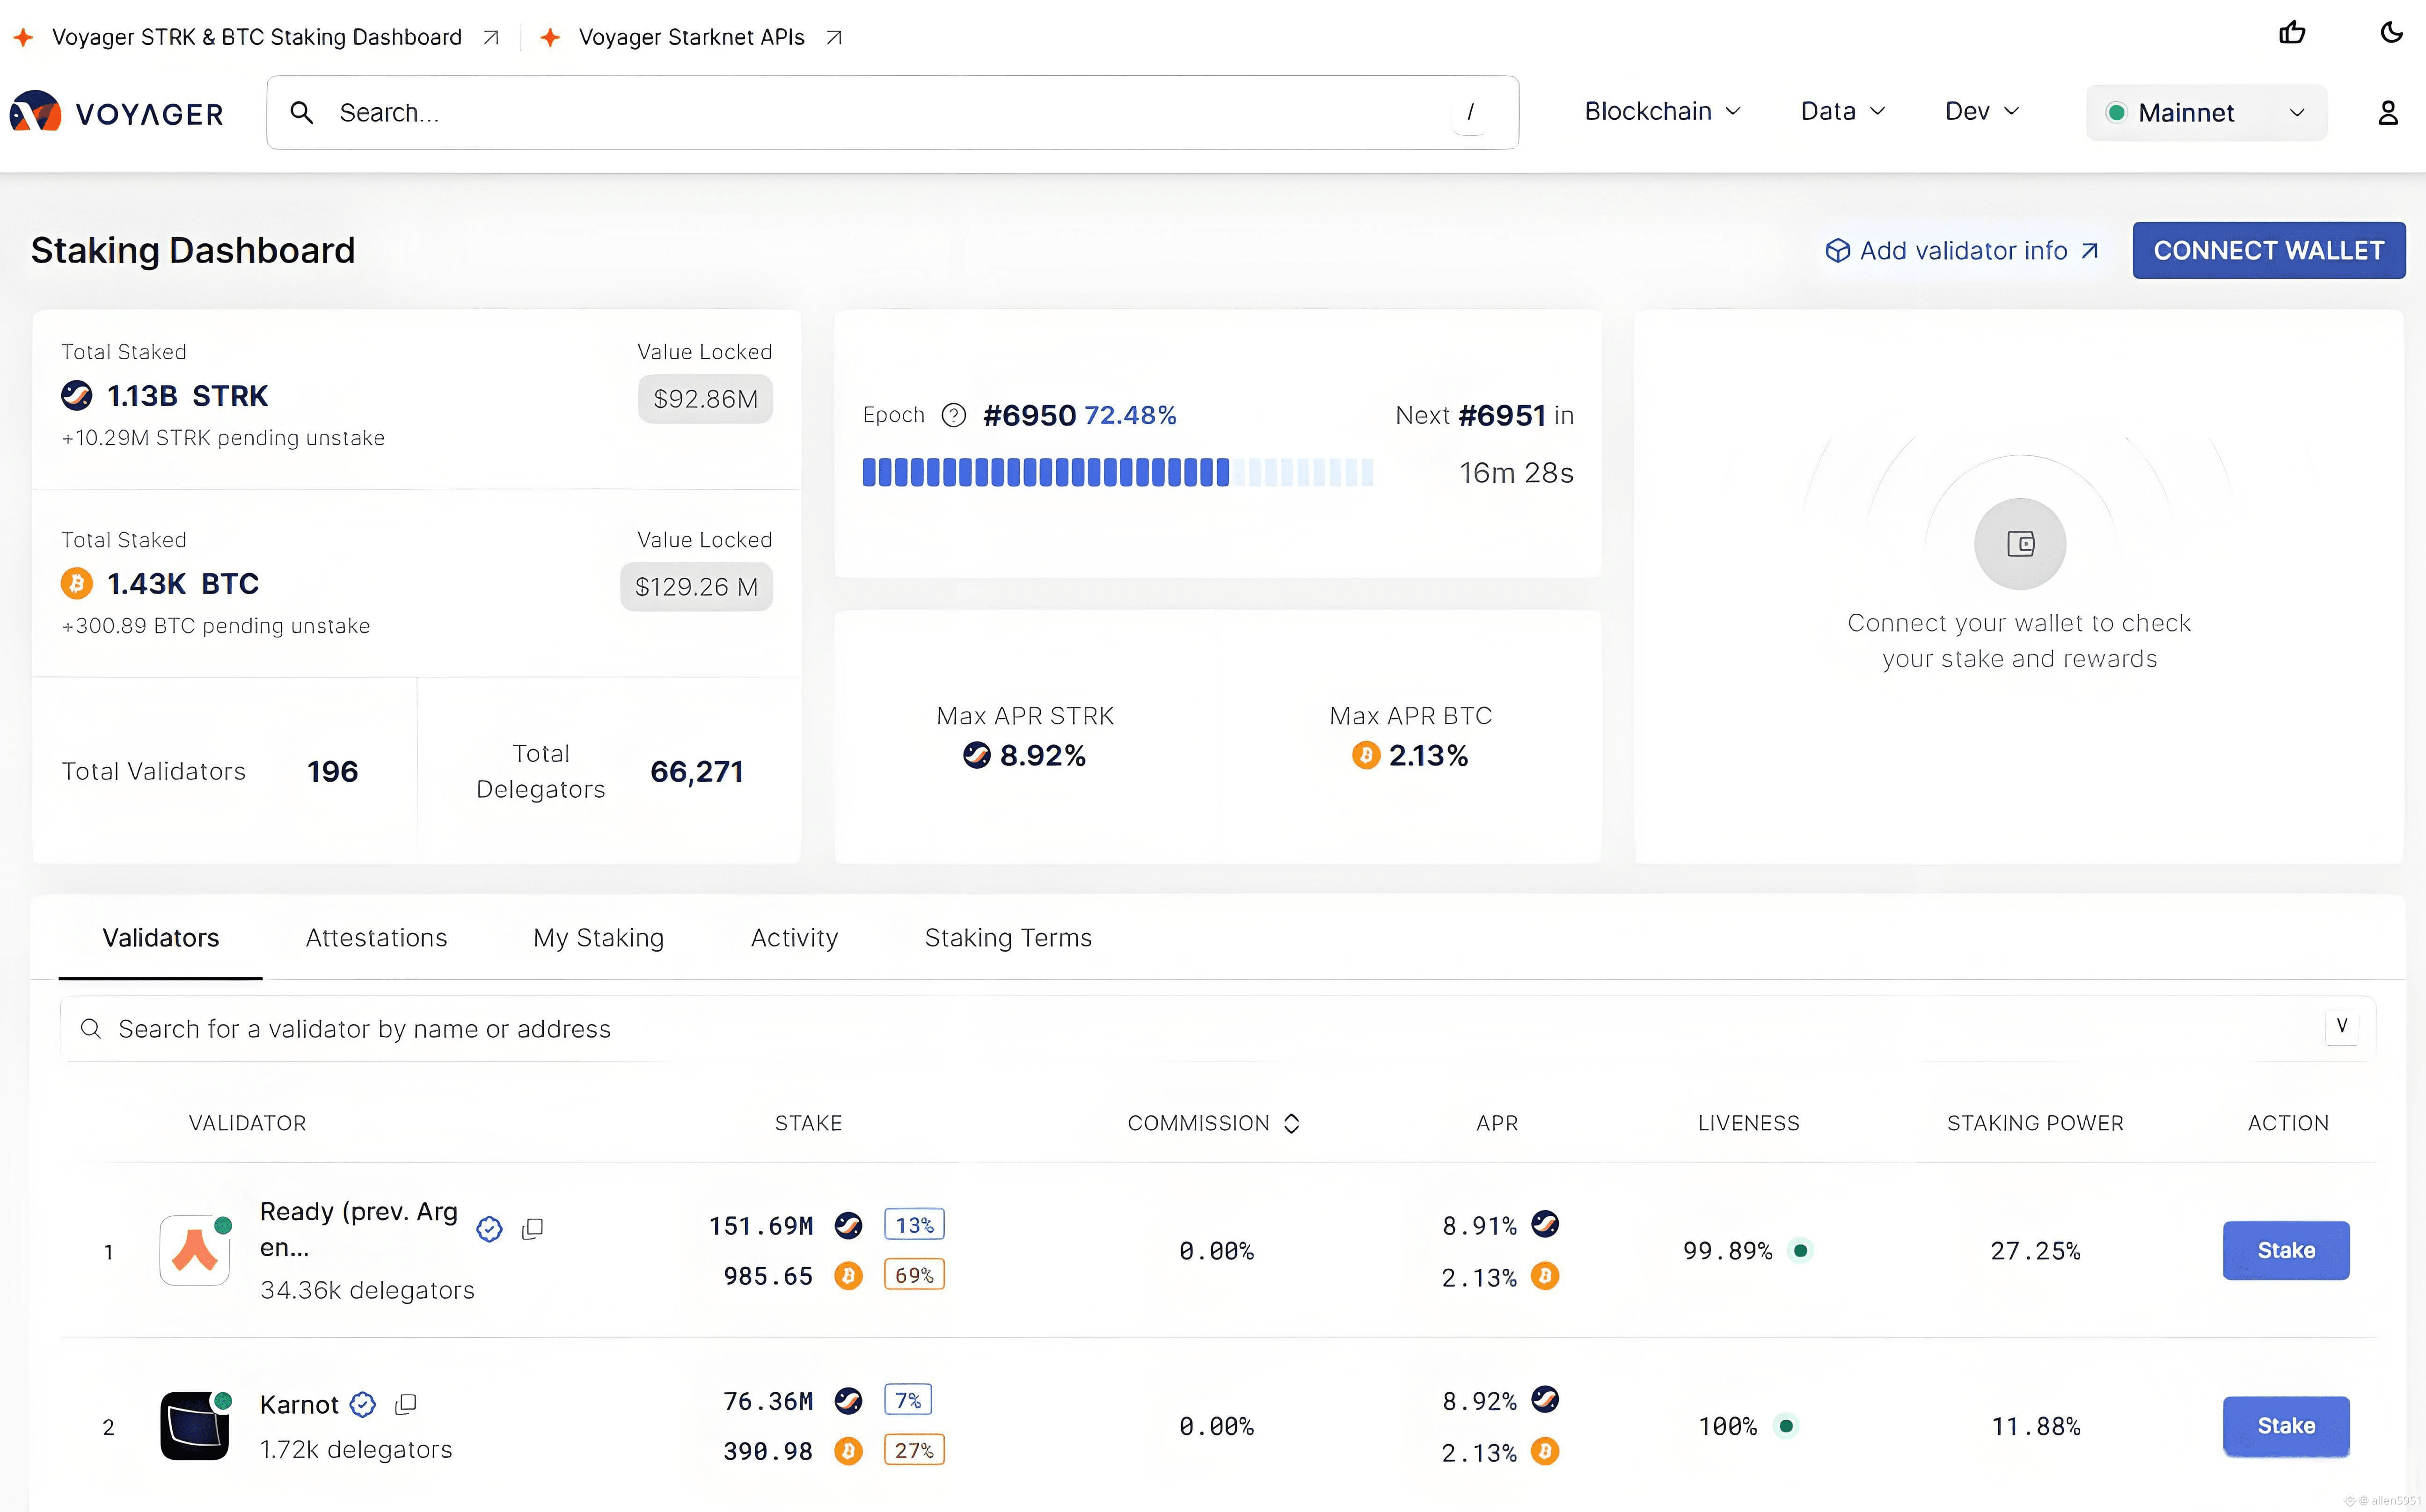Open the user account icon
This screenshot has width=2426, height=1512.
[x=2387, y=113]
